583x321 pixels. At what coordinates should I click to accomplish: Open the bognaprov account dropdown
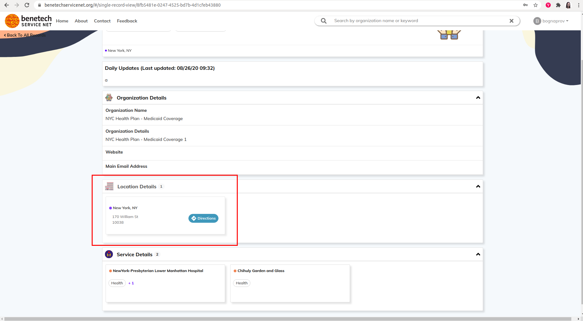551,21
